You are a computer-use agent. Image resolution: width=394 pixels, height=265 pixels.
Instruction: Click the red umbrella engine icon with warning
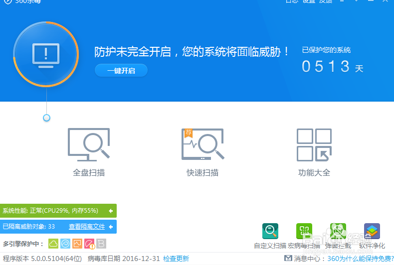89,244
